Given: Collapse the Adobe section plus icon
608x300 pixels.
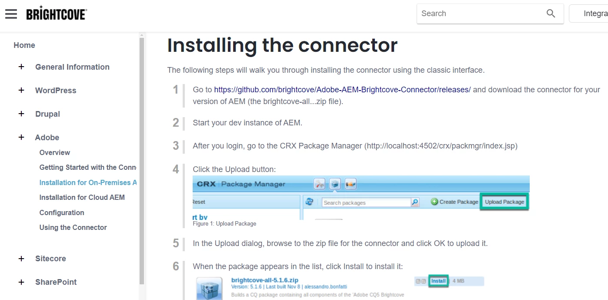Looking at the screenshot, I should click(x=21, y=138).
